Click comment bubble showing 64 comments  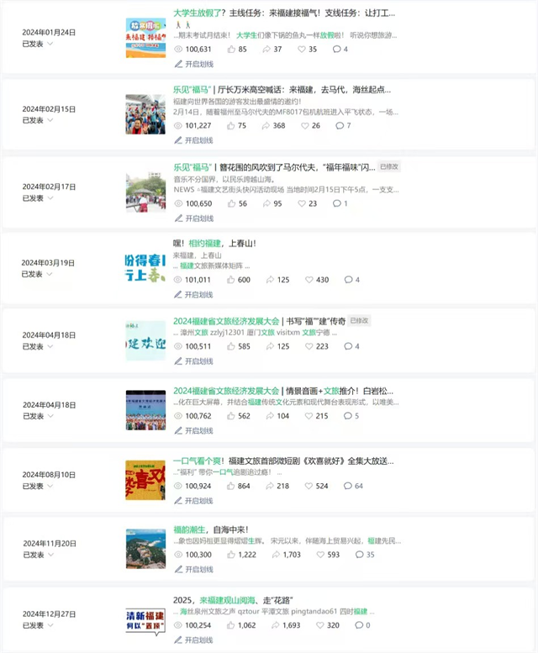(x=348, y=486)
